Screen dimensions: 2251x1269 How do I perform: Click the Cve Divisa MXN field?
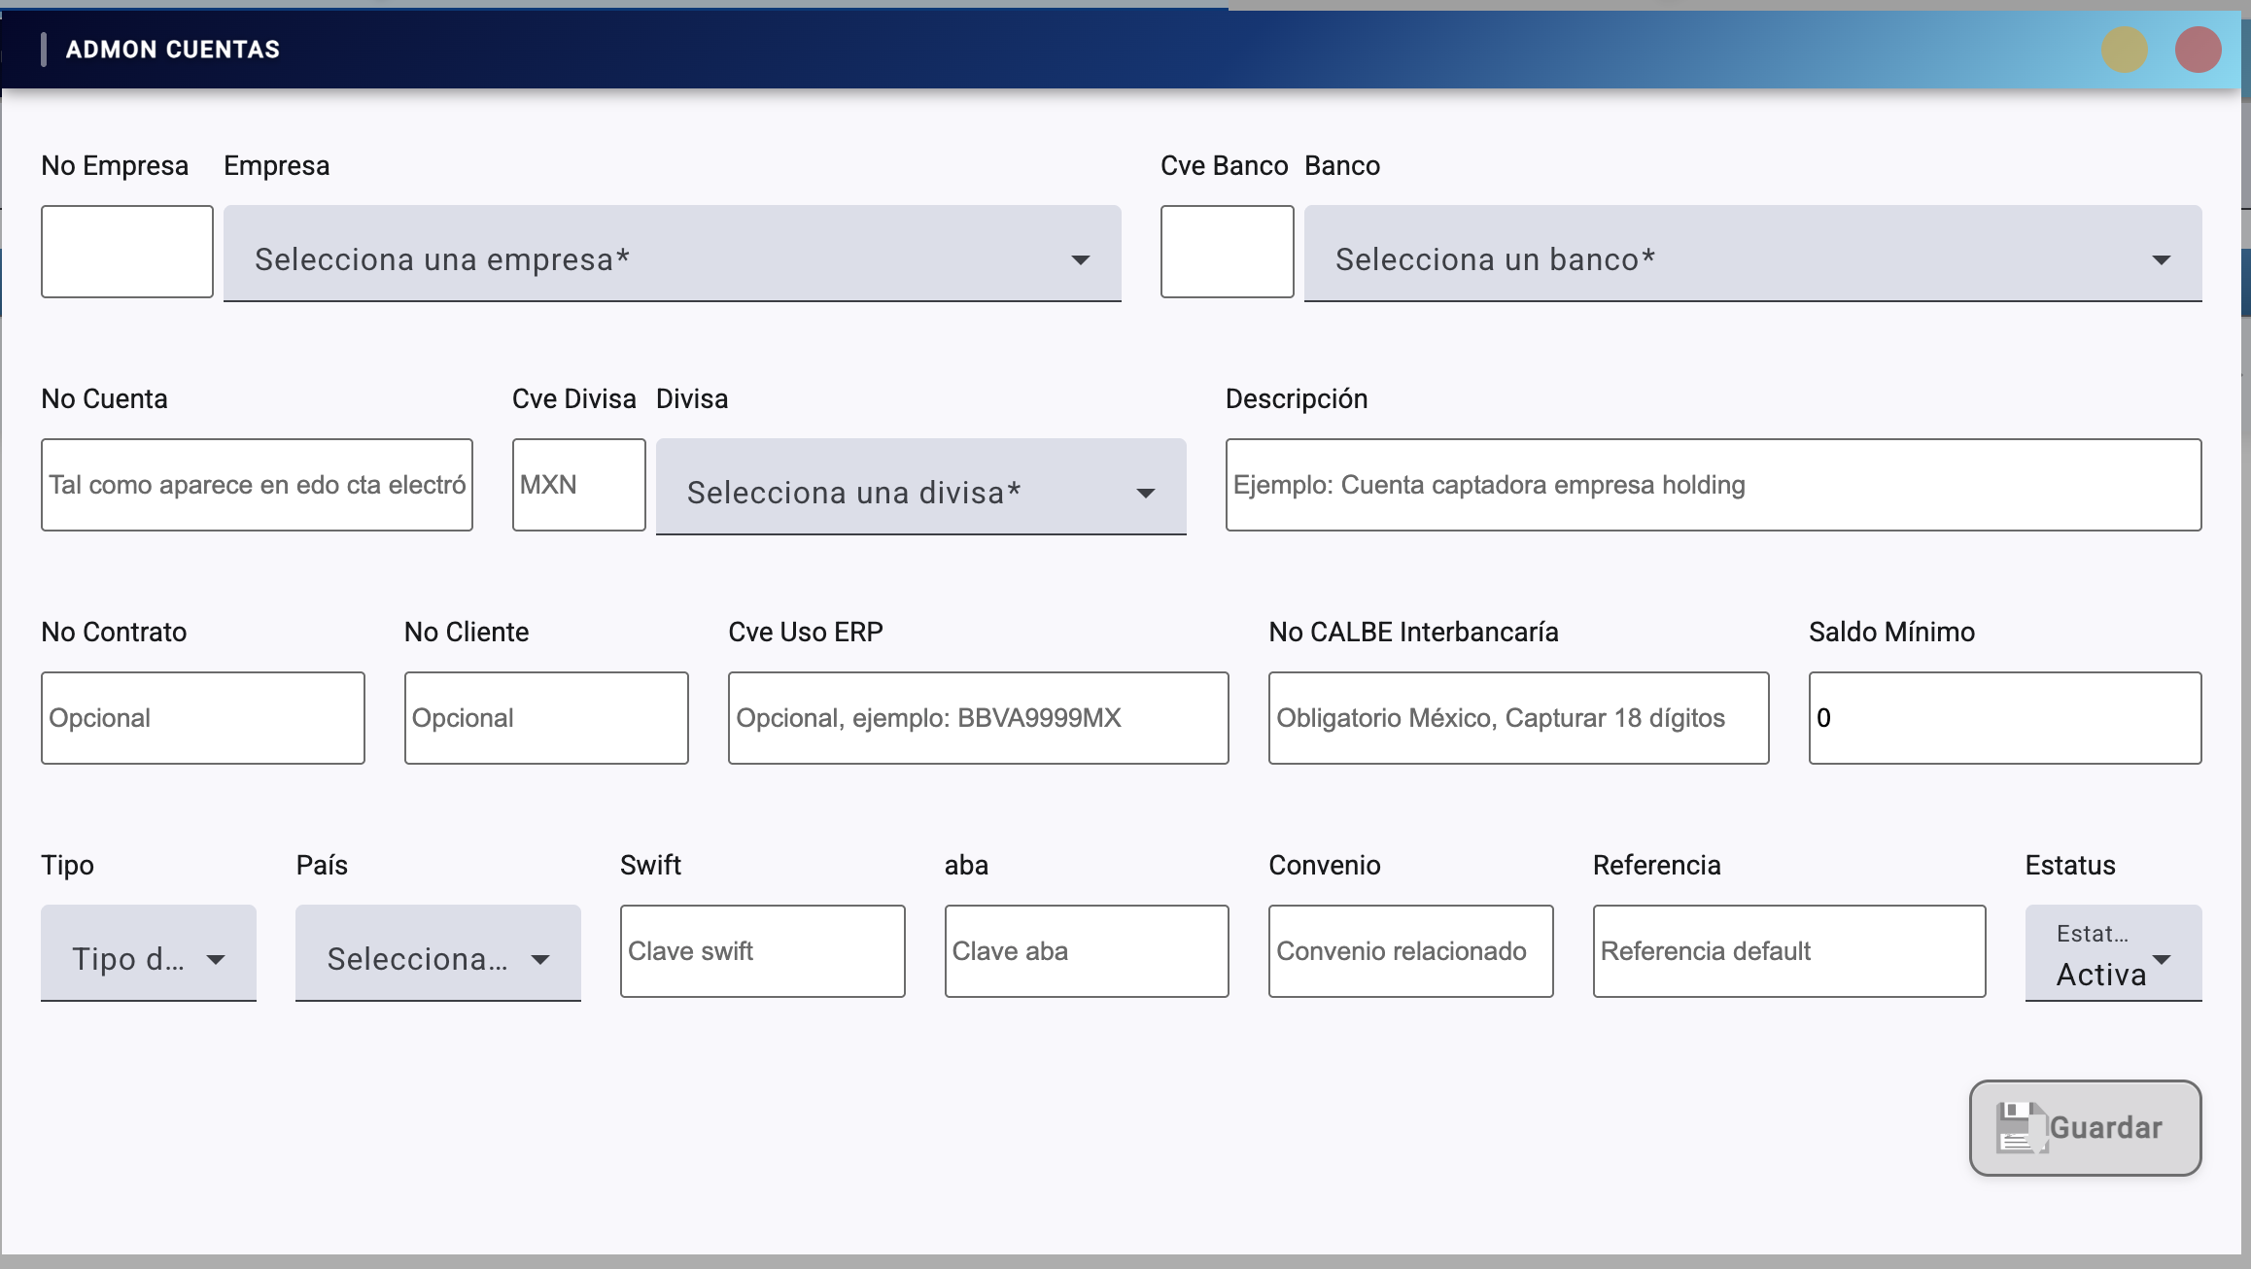coord(578,485)
